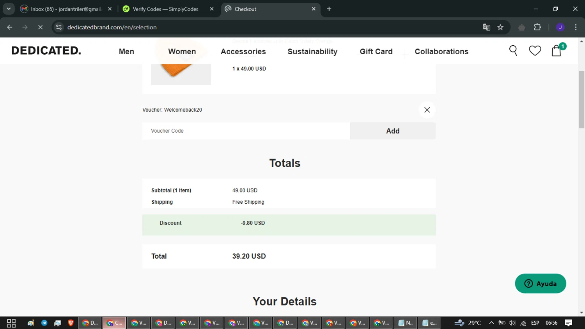Show hidden system tray icons
The image size is (585, 329).
[x=491, y=323]
